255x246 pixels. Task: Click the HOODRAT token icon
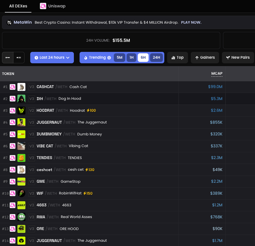point(21,110)
